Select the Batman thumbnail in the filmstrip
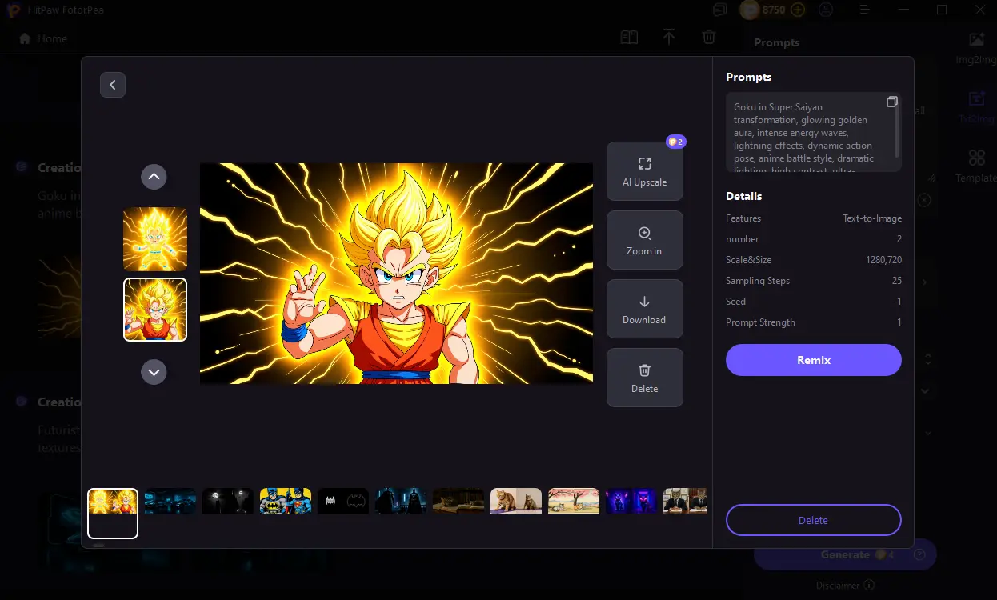The width and height of the screenshot is (997, 600). coord(285,500)
